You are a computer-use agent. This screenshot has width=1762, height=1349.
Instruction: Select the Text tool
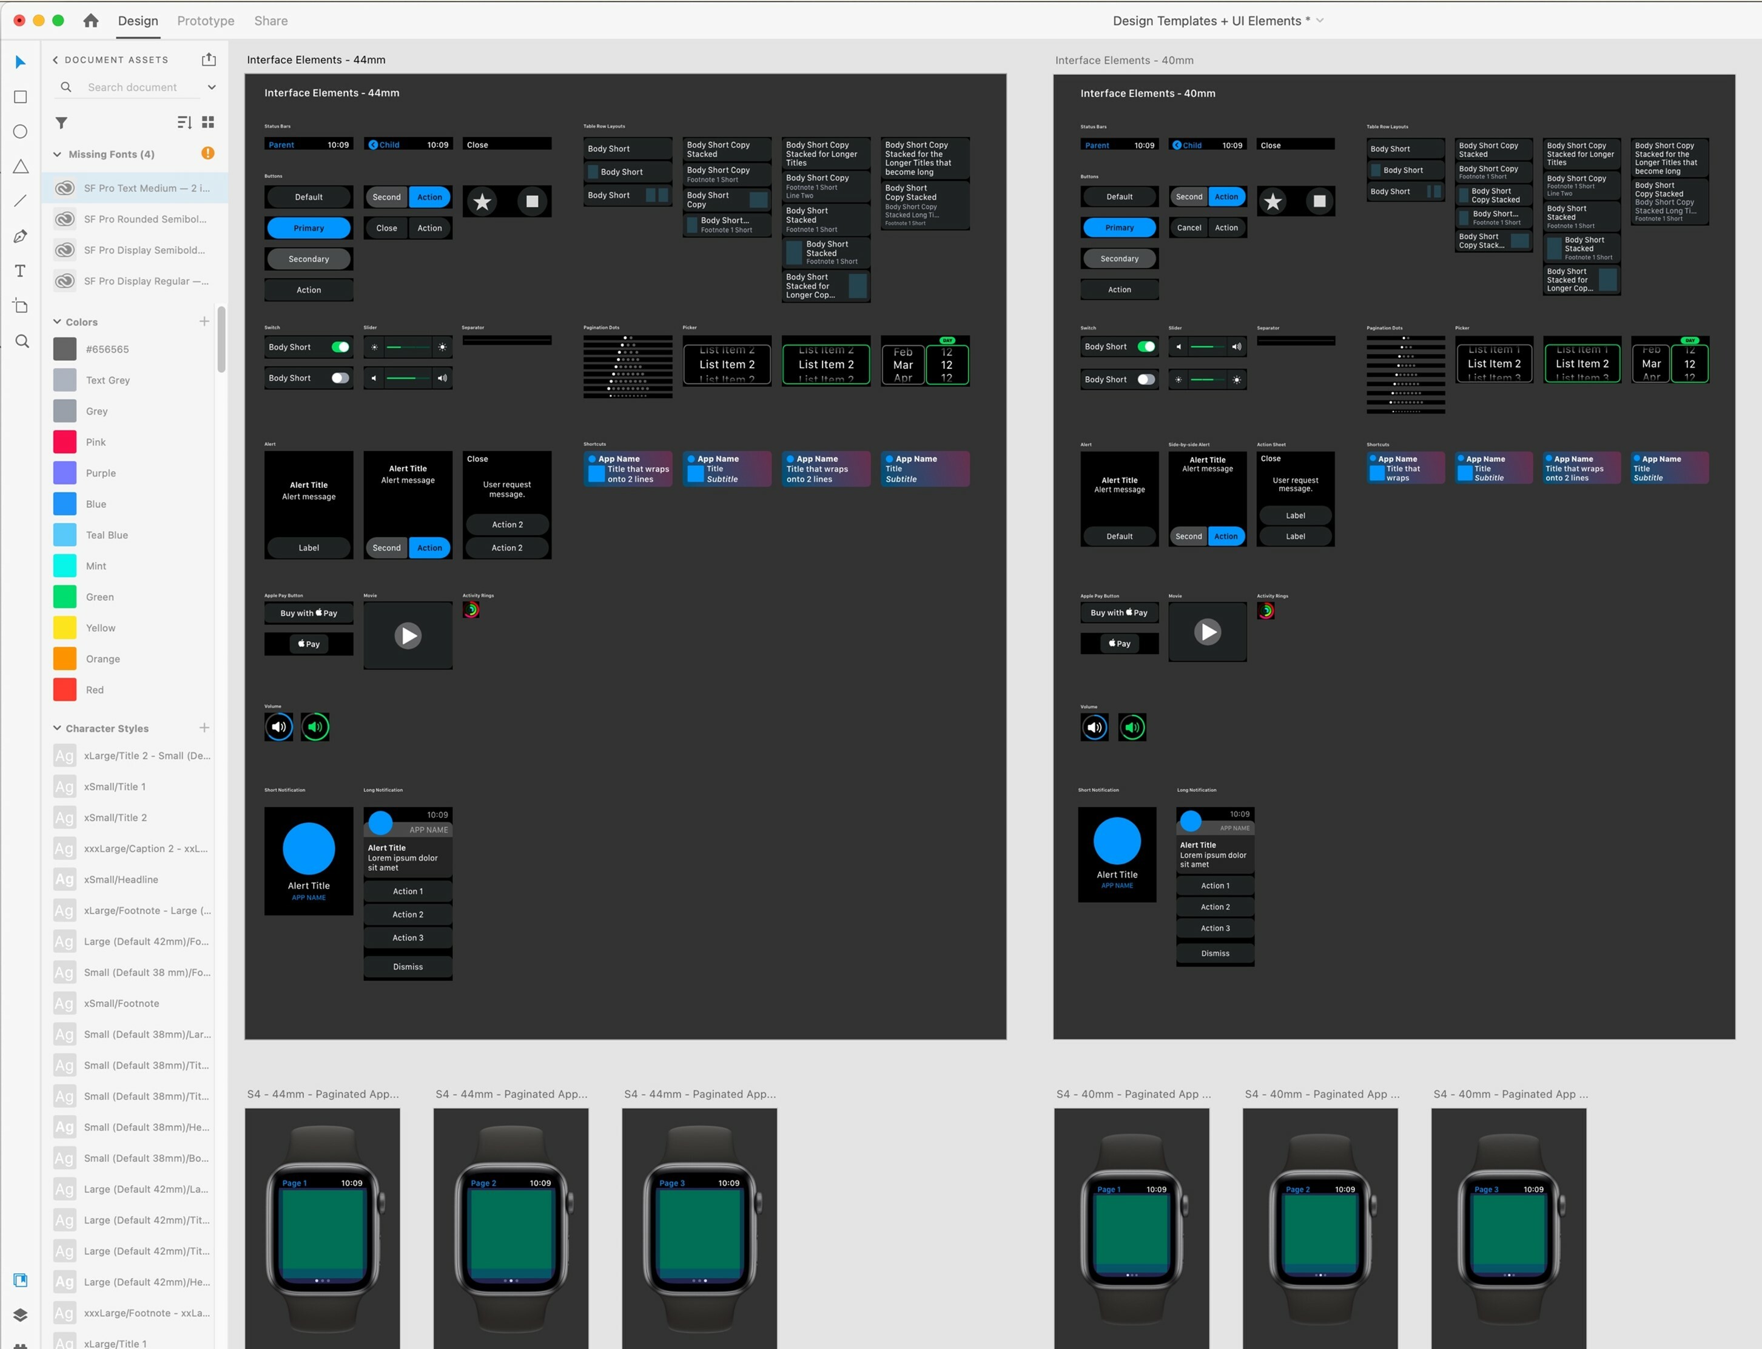[x=20, y=271]
